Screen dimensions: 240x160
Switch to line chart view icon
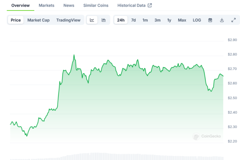pos(92,20)
